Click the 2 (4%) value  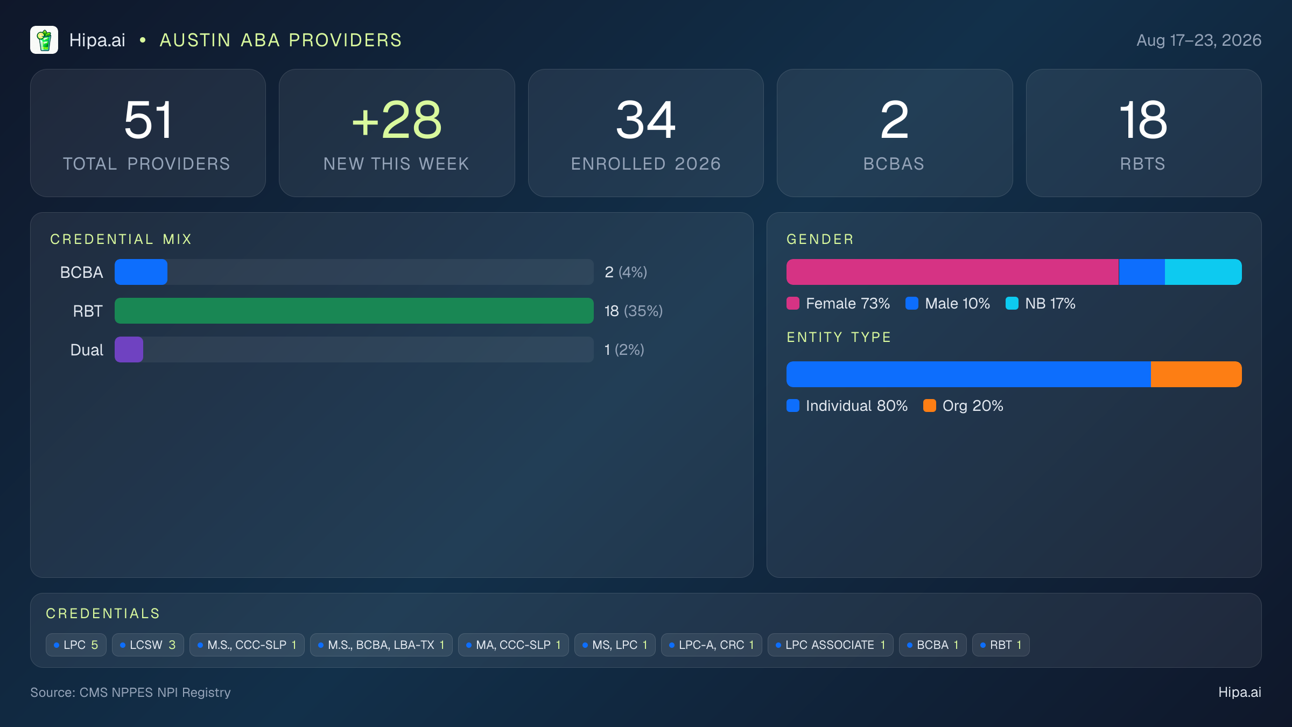[x=626, y=272]
